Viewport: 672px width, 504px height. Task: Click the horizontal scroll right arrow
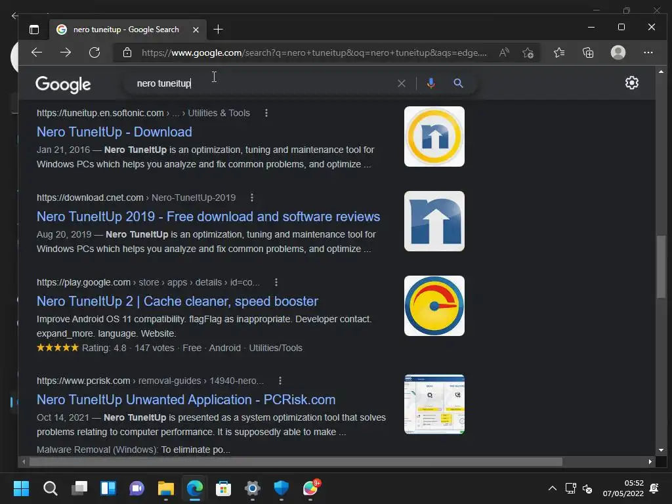pyautogui.click(x=650, y=461)
